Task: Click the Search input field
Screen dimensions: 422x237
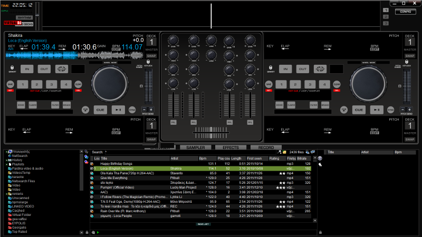Action: (x=190, y=152)
